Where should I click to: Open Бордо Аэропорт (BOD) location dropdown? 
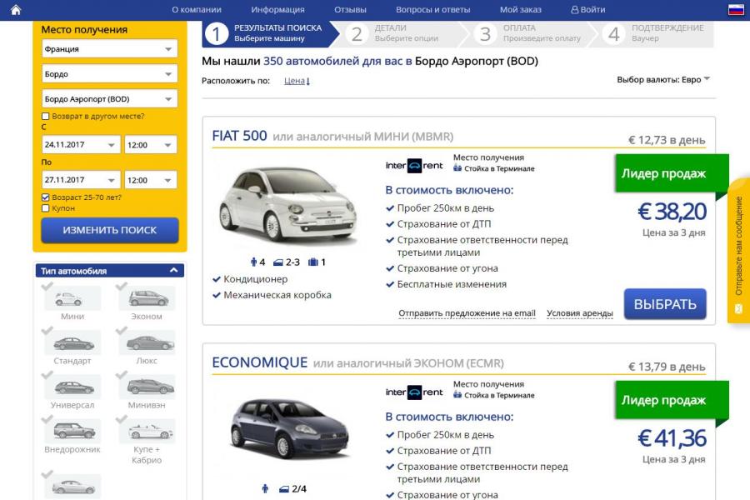tap(109, 98)
